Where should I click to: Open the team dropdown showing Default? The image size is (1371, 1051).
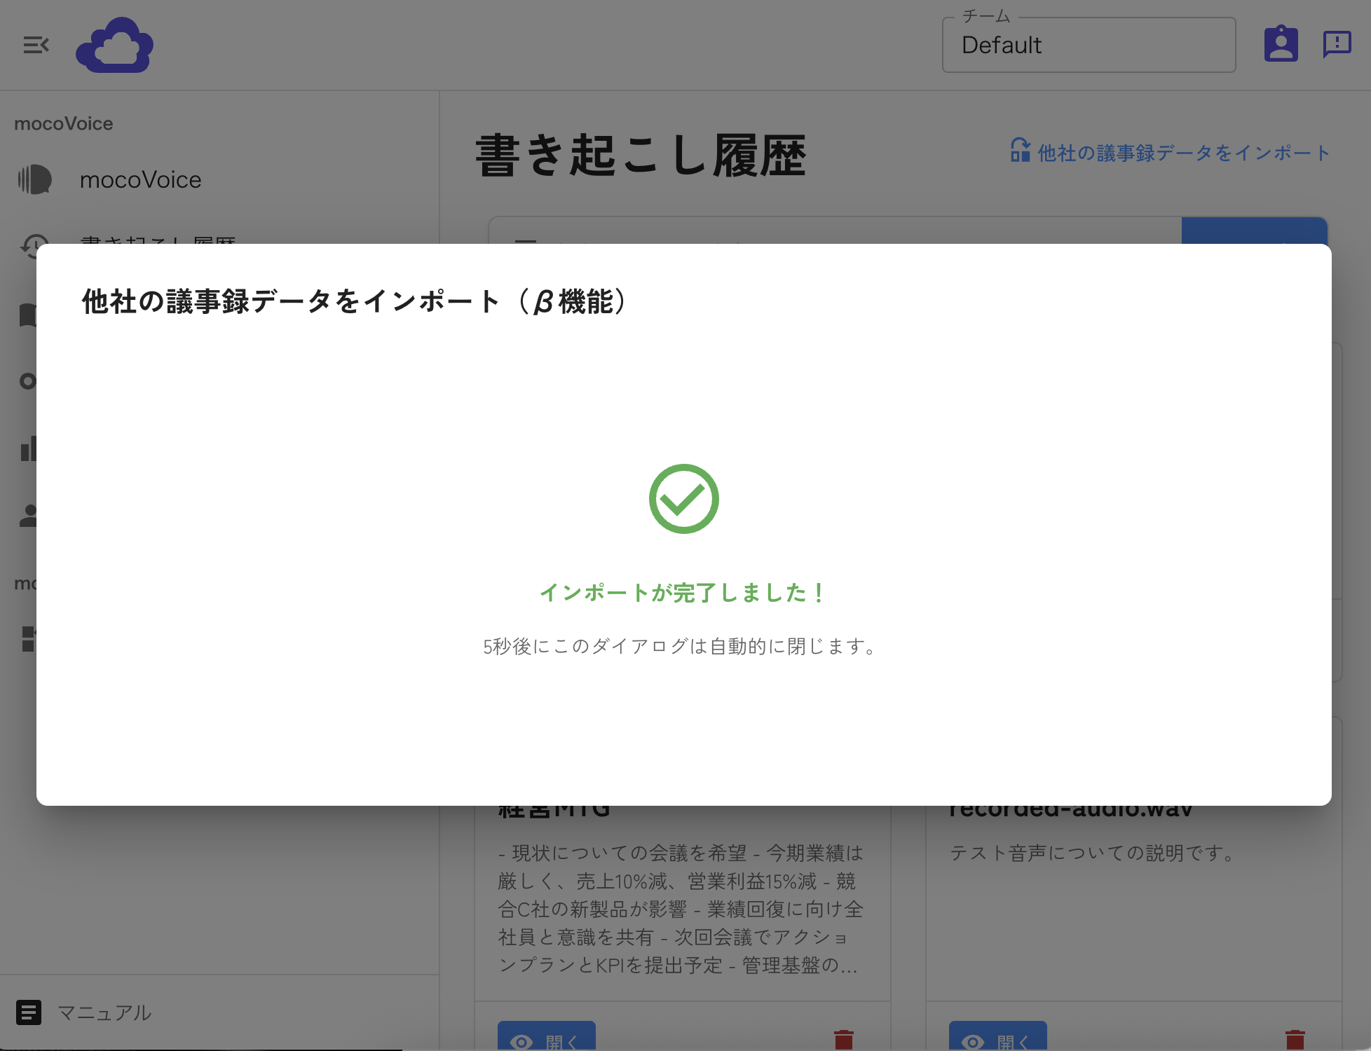[x=1089, y=46]
